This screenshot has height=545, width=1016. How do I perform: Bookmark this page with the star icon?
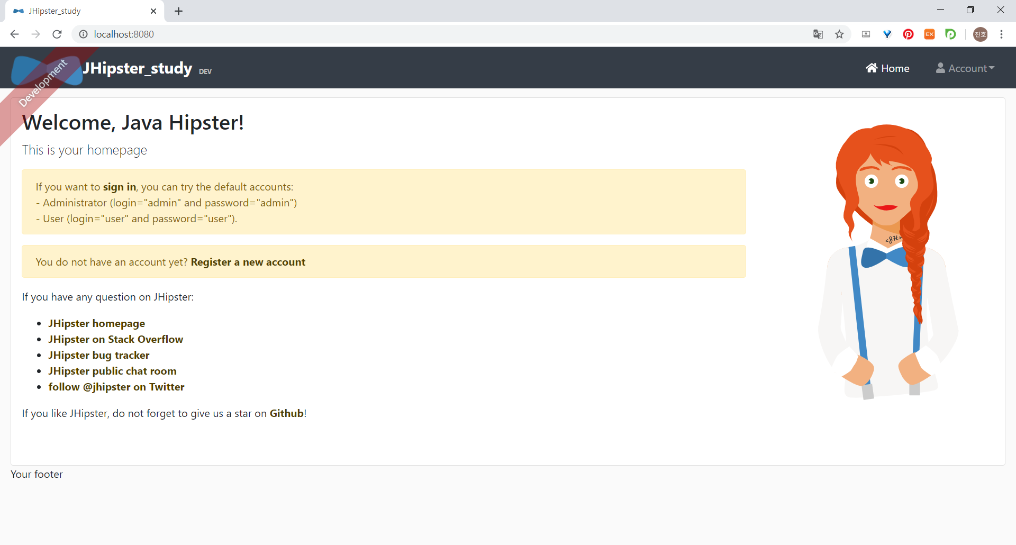[839, 34]
